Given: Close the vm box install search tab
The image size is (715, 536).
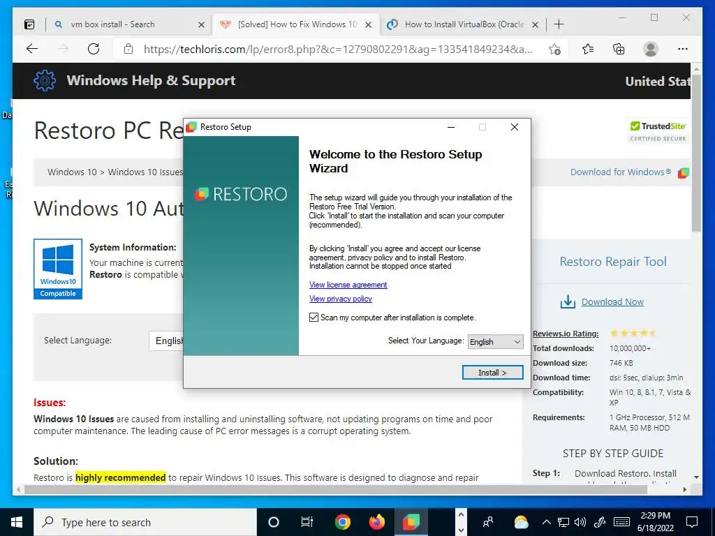Looking at the screenshot, I should point(201,24).
